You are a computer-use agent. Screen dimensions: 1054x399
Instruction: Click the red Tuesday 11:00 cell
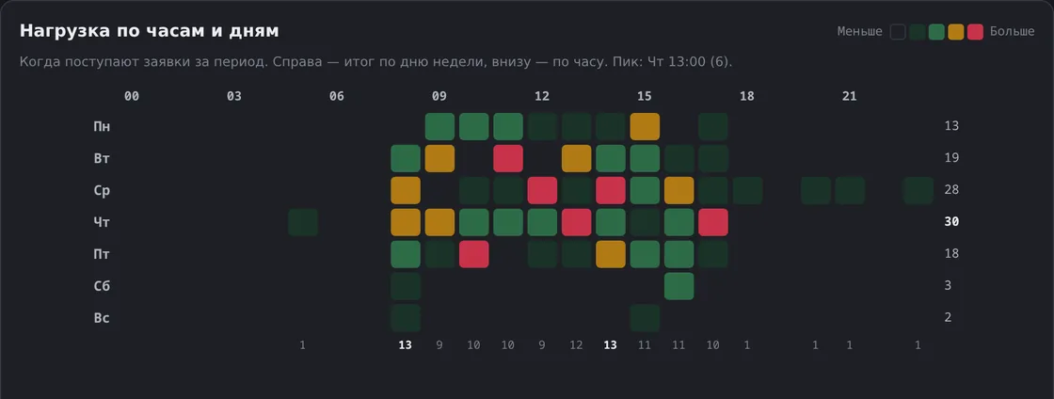pos(507,158)
